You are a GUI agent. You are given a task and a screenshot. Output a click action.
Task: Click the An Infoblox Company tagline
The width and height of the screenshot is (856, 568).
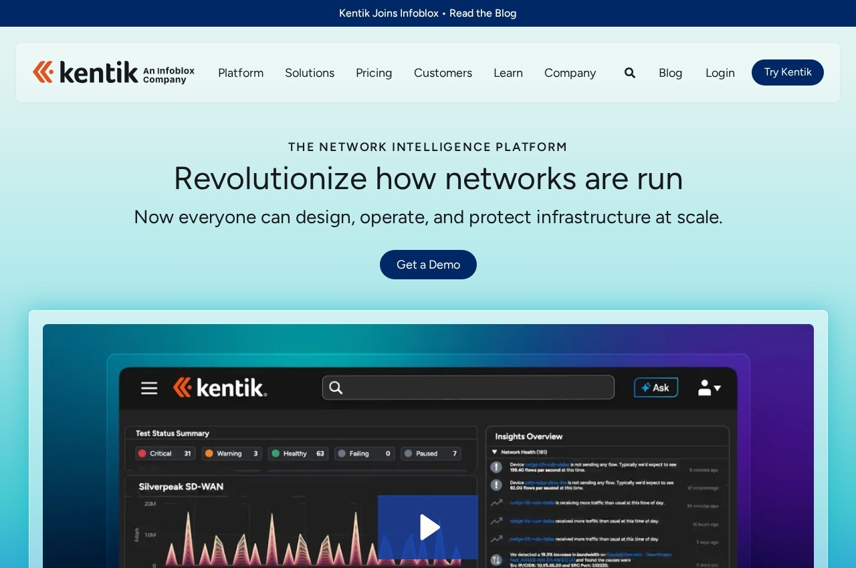(169, 75)
